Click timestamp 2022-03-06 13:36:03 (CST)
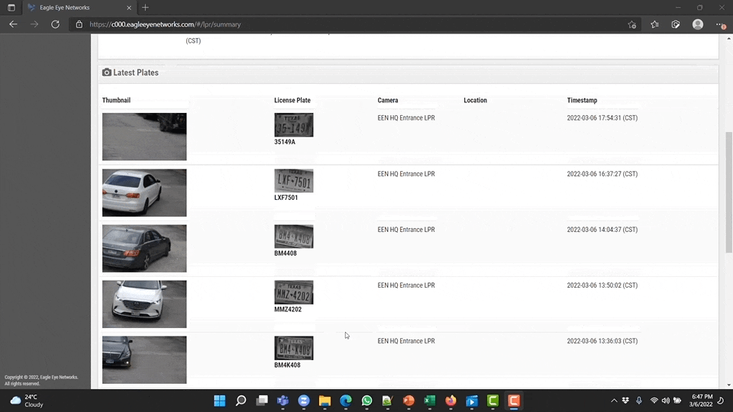Viewport: 733px width, 412px height. (602, 341)
